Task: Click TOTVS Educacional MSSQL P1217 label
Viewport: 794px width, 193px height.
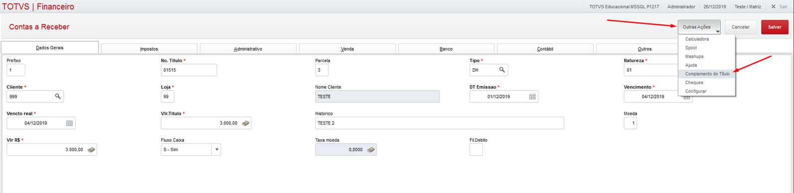Action: pyautogui.click(x=624, y=7)
